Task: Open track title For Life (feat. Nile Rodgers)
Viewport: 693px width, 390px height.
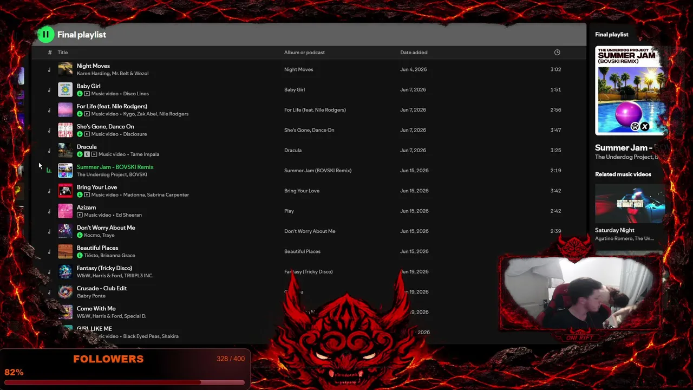Action: click(112, 106)
